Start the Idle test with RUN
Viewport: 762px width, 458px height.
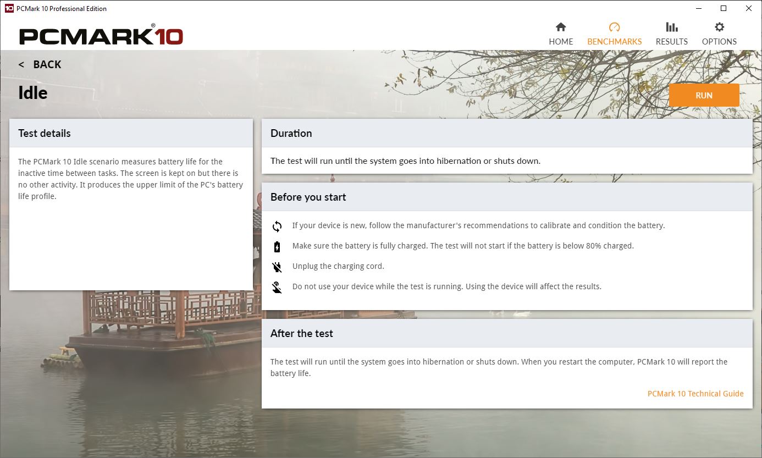[704, 95]
